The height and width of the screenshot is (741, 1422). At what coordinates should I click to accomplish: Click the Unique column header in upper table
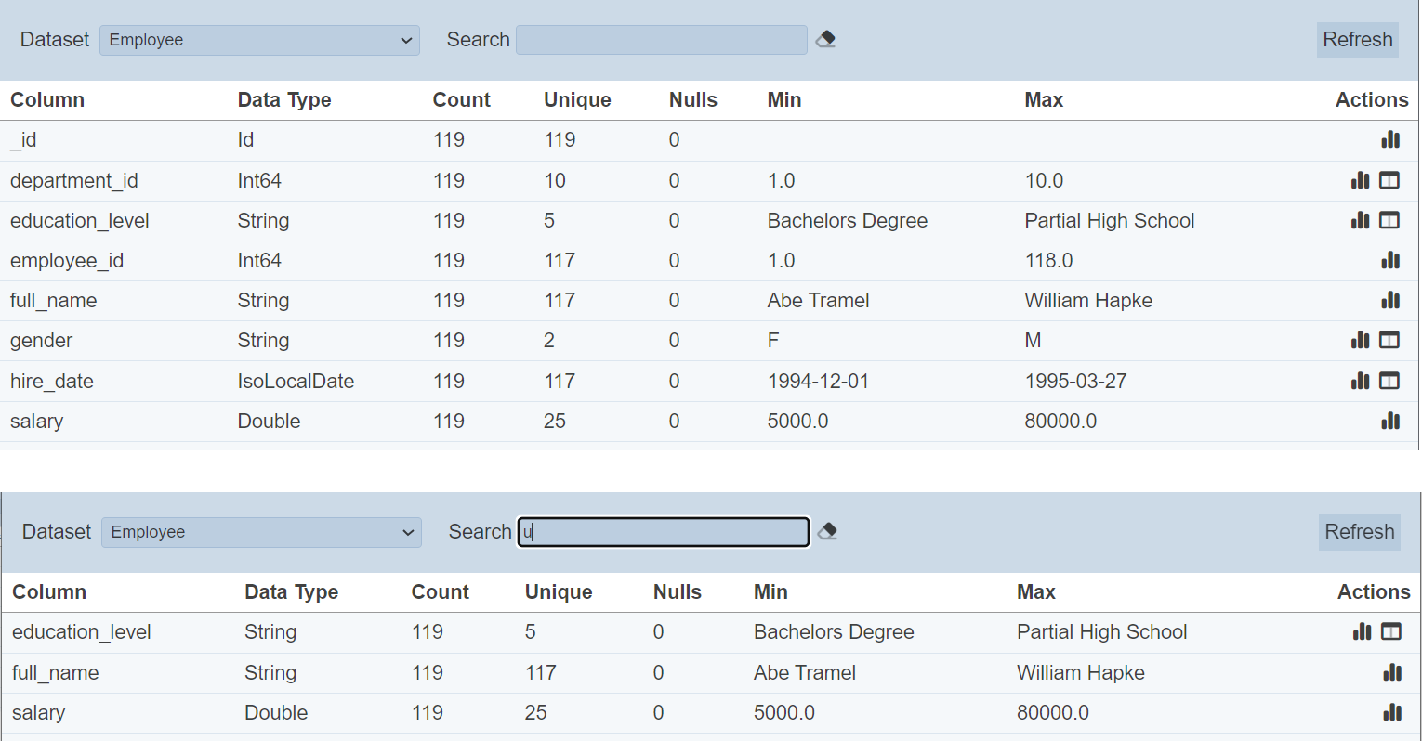(x=577, y=100)
